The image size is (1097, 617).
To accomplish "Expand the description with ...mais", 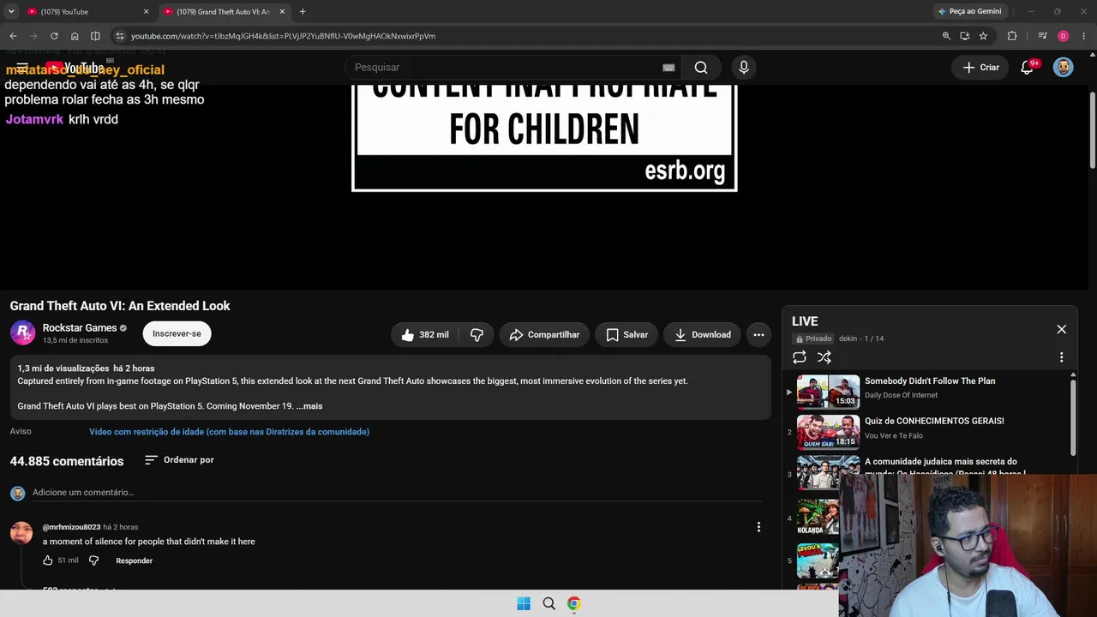I will (309, 406).
